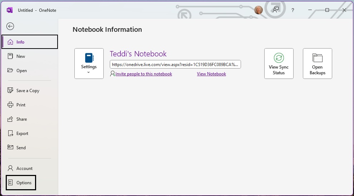Viewport: 354px width, 196px height.
Task: Open the Print page
Action: coord(21,105)
